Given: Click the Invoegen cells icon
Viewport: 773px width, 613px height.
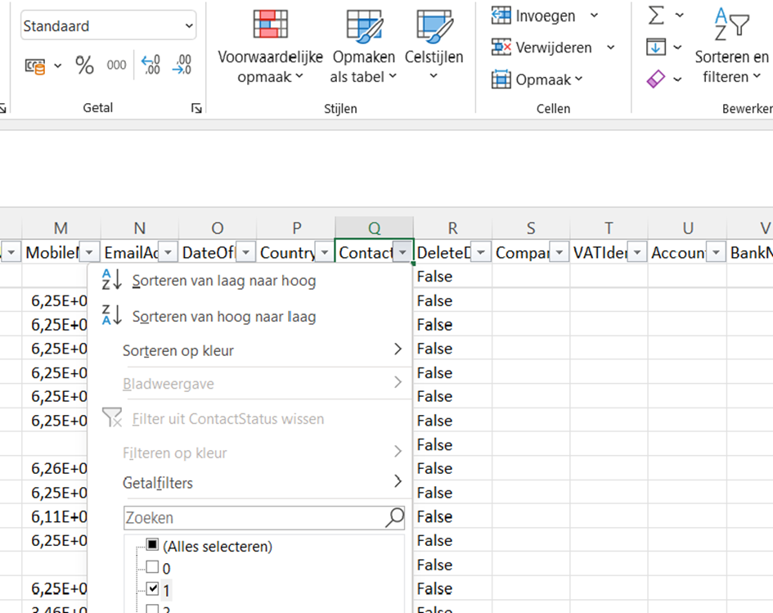Looking at the screenshot, I should [x=501, y=16].
